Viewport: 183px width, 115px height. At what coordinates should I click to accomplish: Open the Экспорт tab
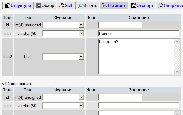[x=142, y=6]
